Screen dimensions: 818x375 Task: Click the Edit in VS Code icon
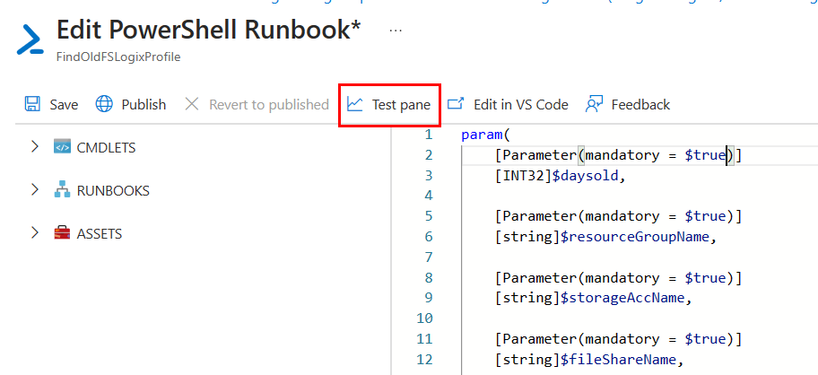click(x=457, y=104)
